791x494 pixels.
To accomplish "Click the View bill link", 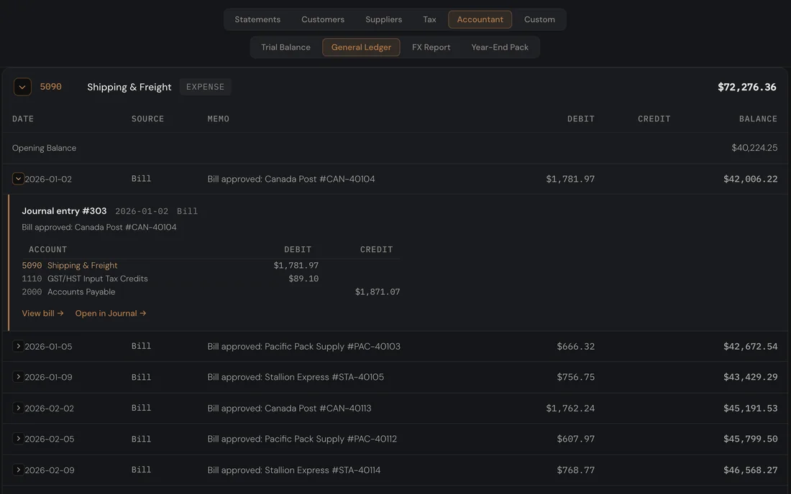I will [43, 313].
